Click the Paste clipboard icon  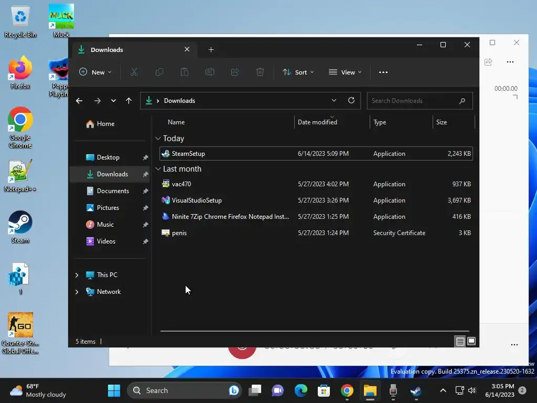pyautogui.click(x=184, y=72)
